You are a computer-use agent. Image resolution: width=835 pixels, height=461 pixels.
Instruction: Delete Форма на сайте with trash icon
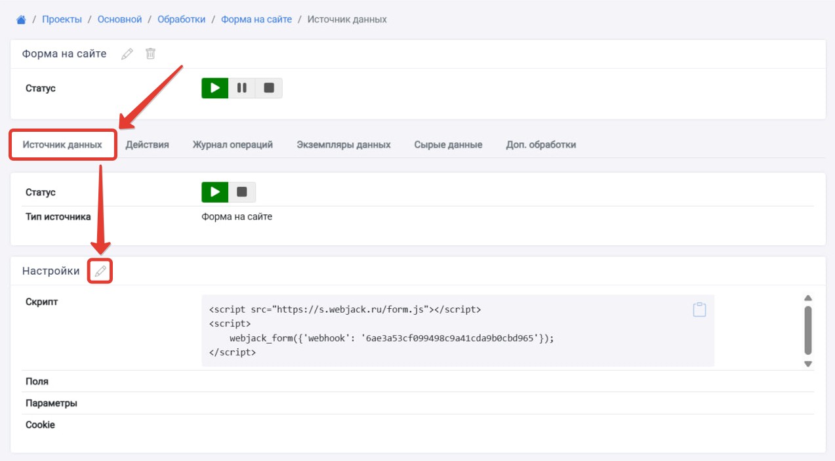[150, 54]
